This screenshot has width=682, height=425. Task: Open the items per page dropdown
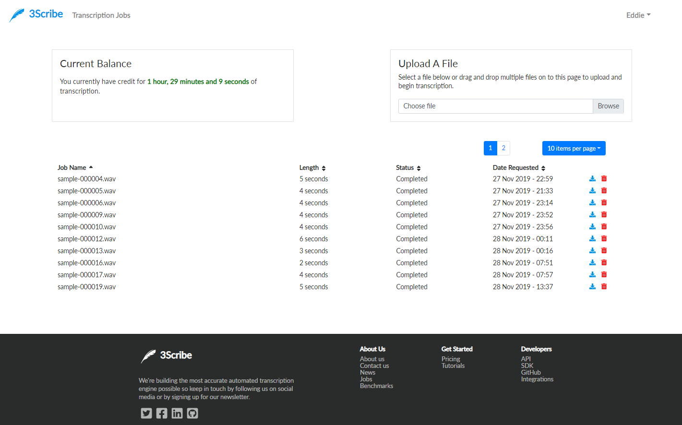pyautogui.click(x=574, y=148)
